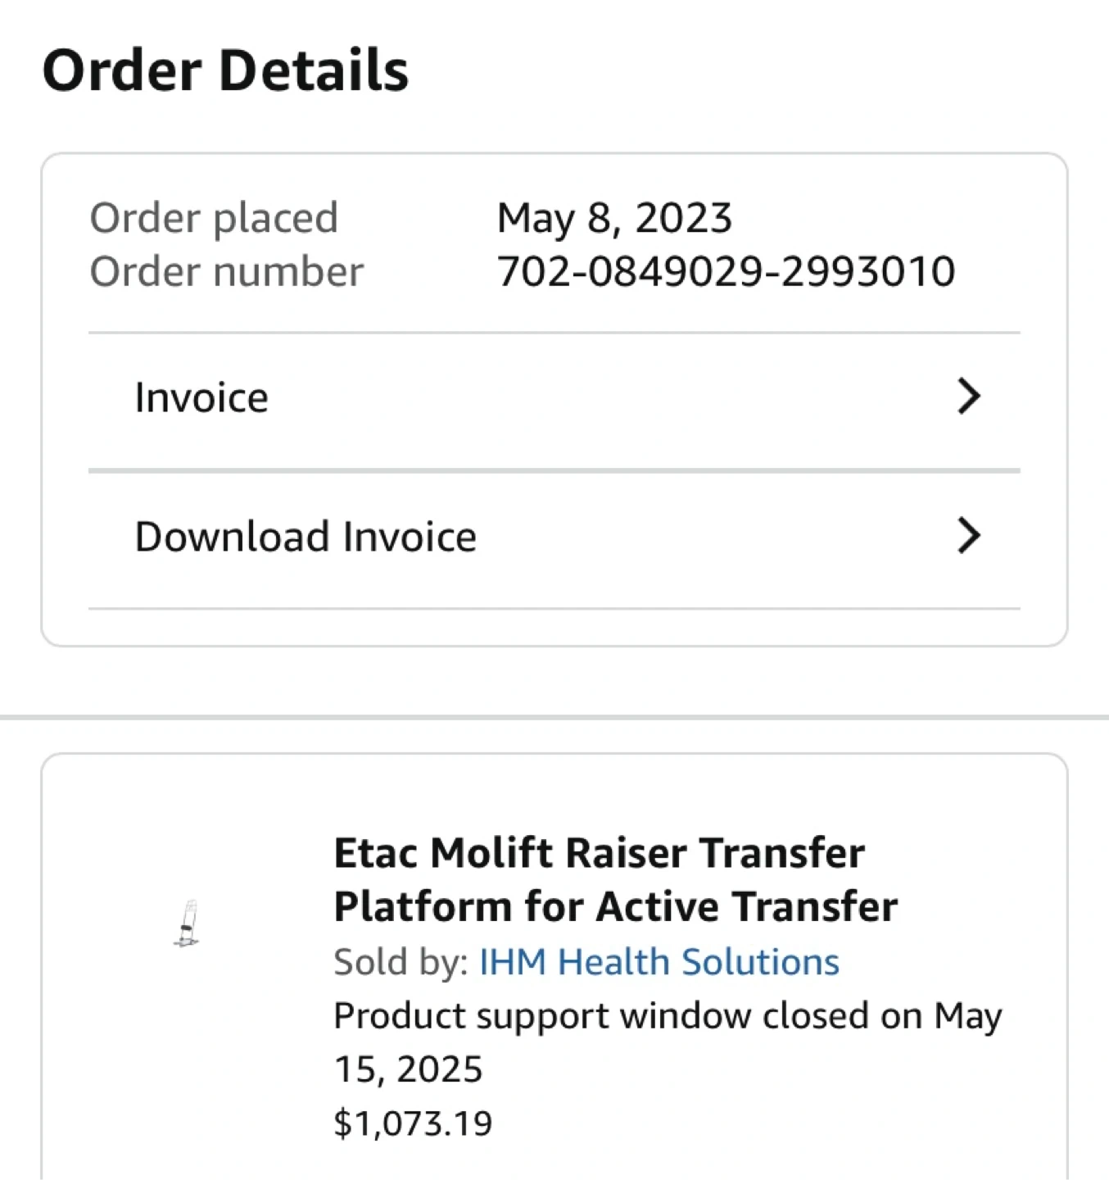Open the Etac Molift Raiser product thumbnail
The height and width of the screenshot is (1180, 1109).
pos(188,924)
